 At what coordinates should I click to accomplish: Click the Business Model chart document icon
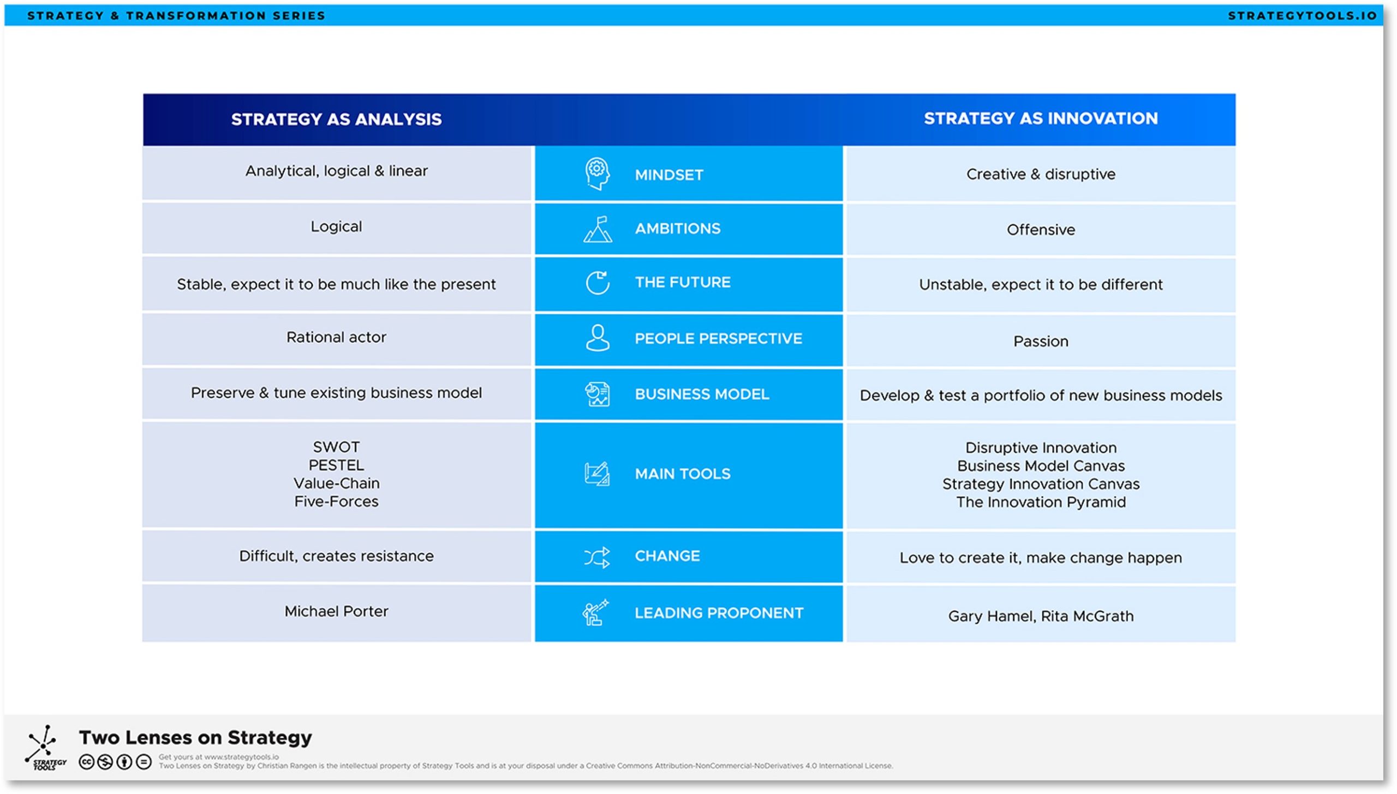[x=598, y=394]
